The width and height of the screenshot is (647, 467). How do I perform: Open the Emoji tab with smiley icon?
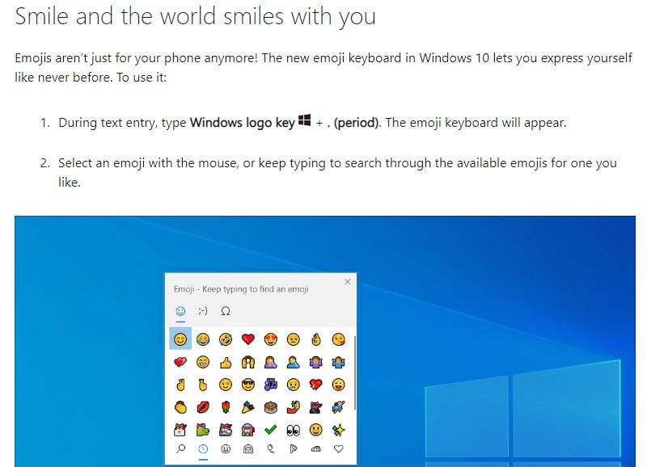(180, 311)
